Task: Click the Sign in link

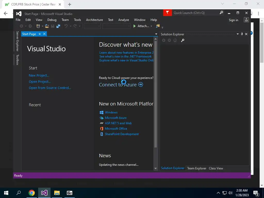Action: (x=233, y=20)
